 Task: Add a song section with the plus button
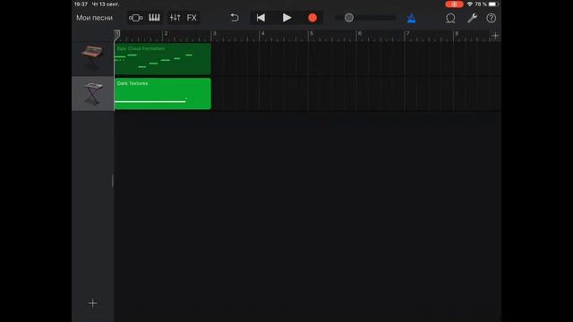click(495, 36)
